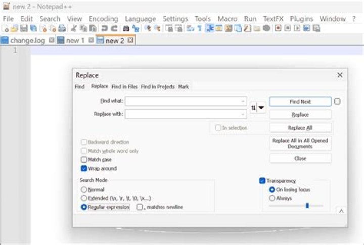The height and width of the screenshot is (245, 364).
Task: Collapse the dialog with the caret expander
Action: [x=341, y=211]
